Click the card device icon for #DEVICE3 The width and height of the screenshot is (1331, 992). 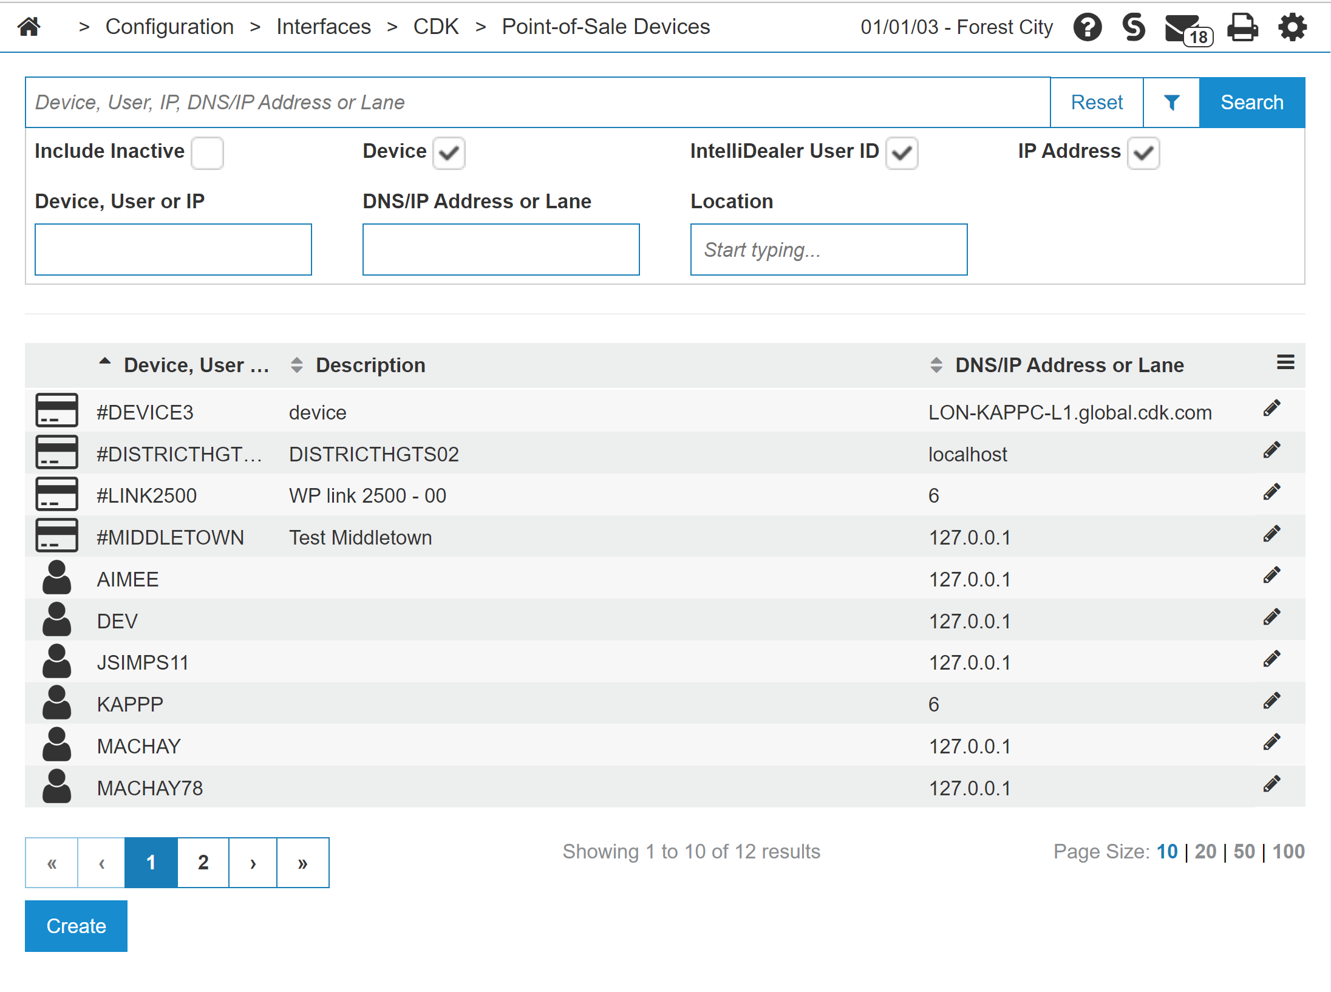coord(56,410)
